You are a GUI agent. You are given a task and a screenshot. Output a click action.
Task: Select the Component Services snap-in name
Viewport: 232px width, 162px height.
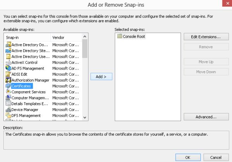(29, 92)
